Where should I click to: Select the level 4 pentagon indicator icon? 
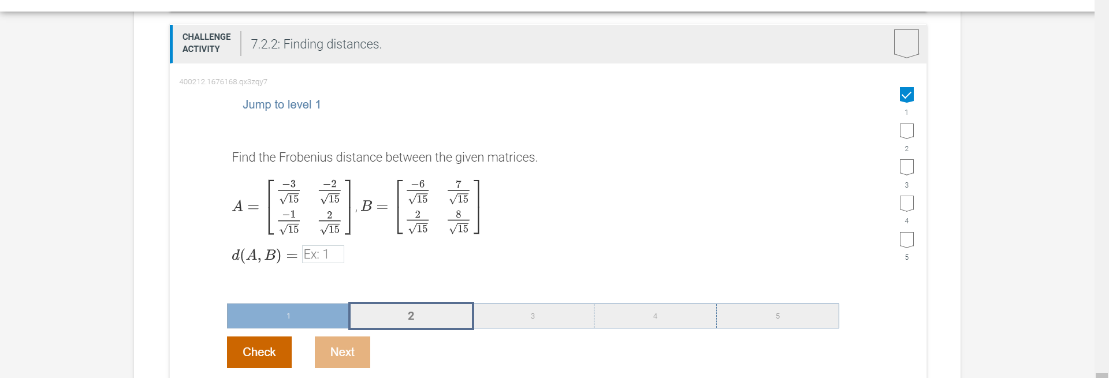click(906, 204)
